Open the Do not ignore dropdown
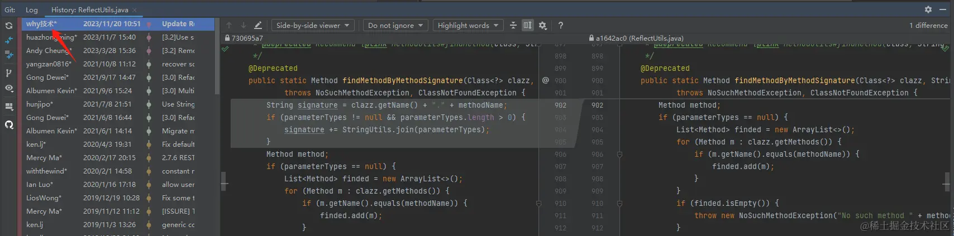The width and height of the screenshot is (954, 236). 395,25
